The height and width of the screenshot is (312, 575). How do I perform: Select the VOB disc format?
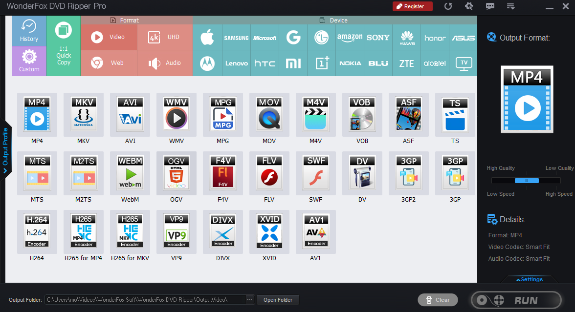click(x=362, y=114)
